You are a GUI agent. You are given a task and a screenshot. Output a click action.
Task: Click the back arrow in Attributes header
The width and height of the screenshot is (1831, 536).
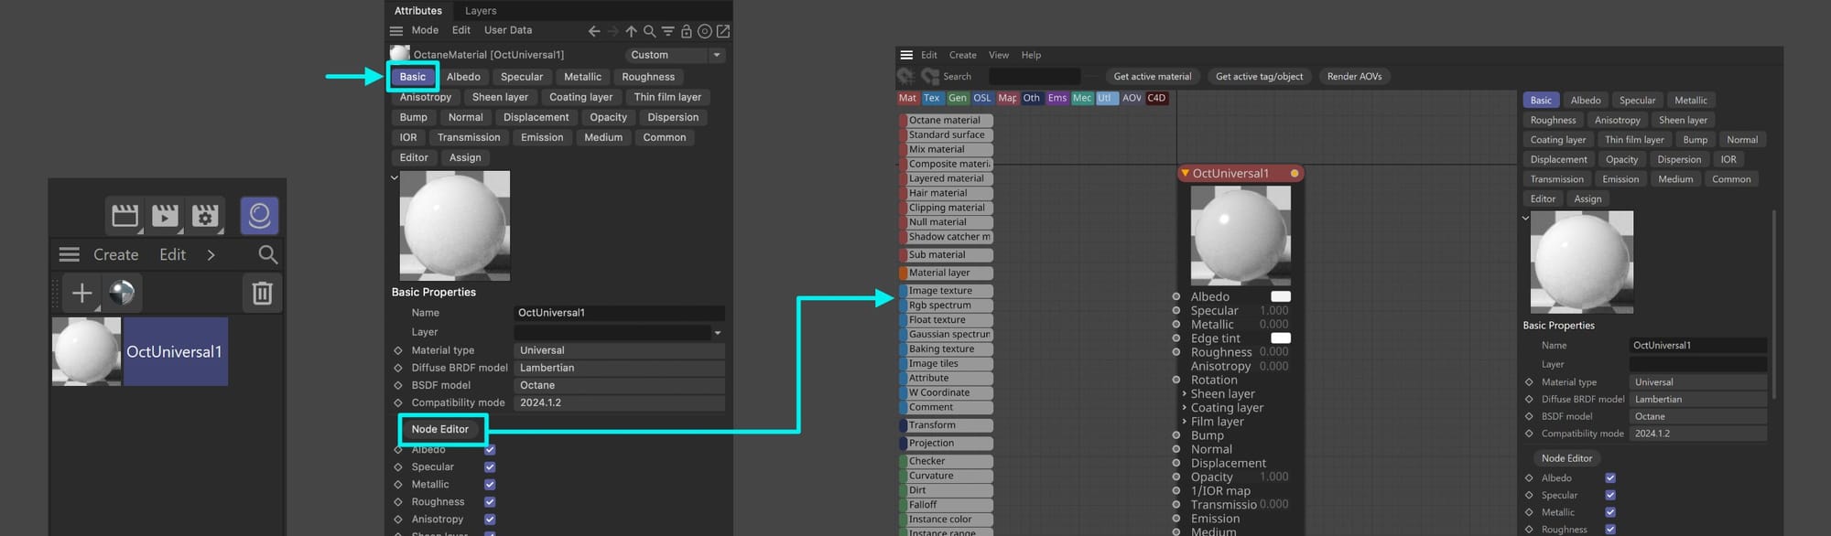[x=594, y=31]
